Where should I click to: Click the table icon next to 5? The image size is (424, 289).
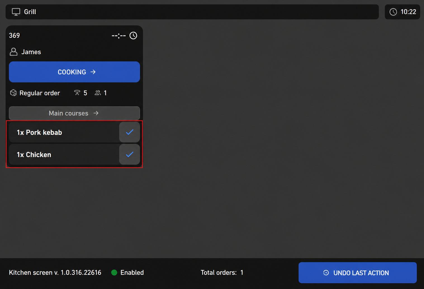[77, 93]
